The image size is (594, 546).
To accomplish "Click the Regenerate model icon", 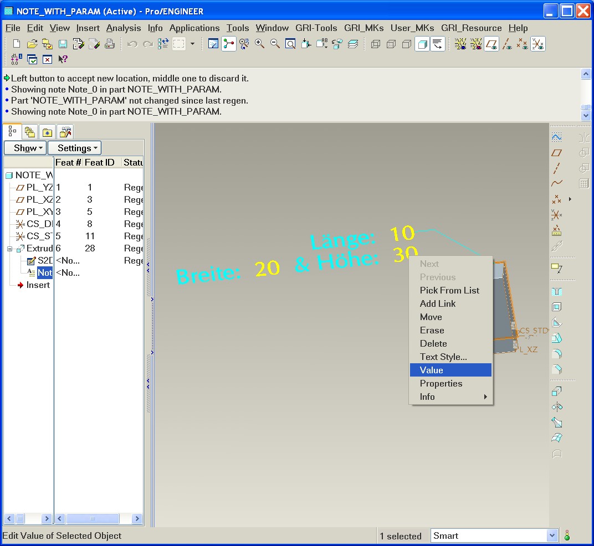I will pyautogui.click(x=163, y=44).
